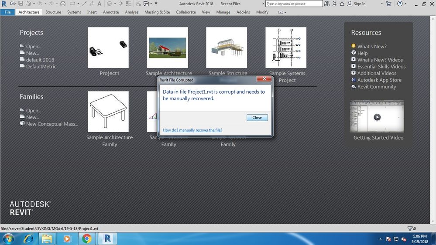Click the filter icon in the status bar

coord(410,228)
